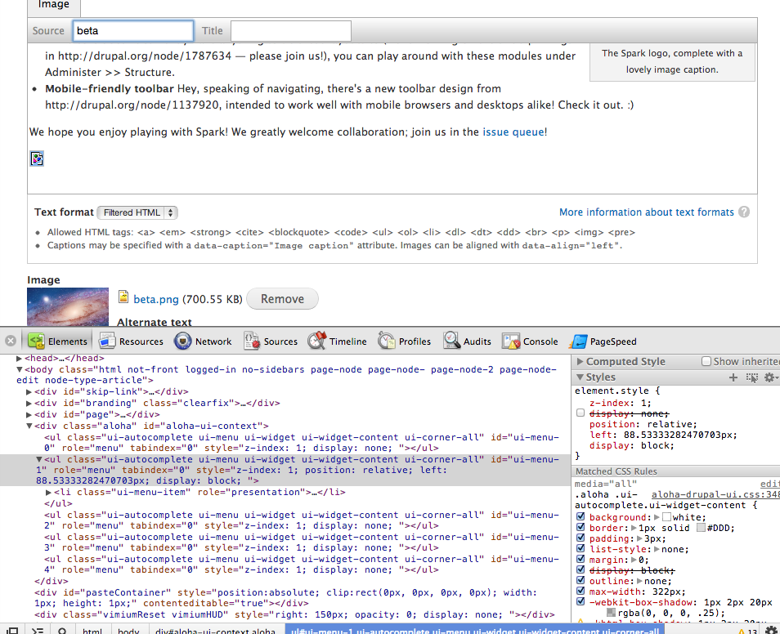This screenshot has width=780, height=634.
Task: Open DevTools settings gear in status bar
Action: click(770, 631)
